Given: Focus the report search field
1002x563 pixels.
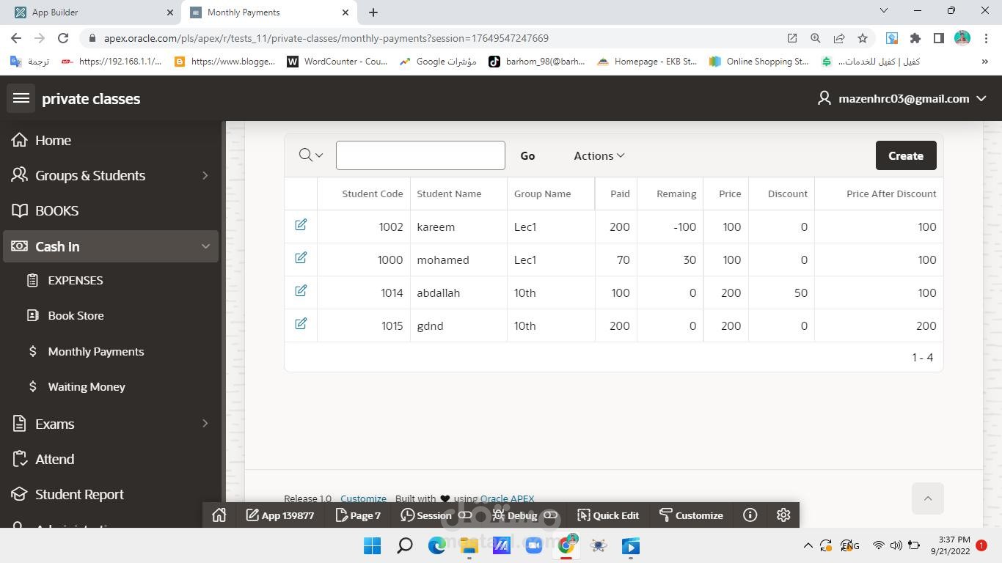Looking at the screenshot, I should (420, 155).
